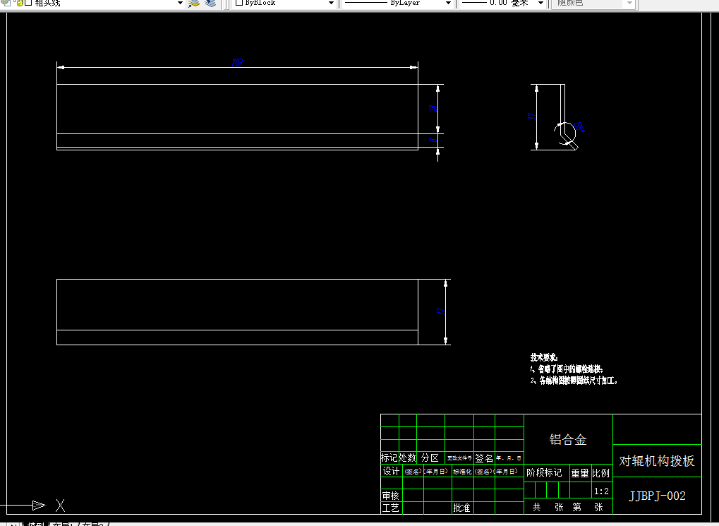Click the 签名 header cell
The height and width of the screenshot is (526, 719).
pos(484,458)
